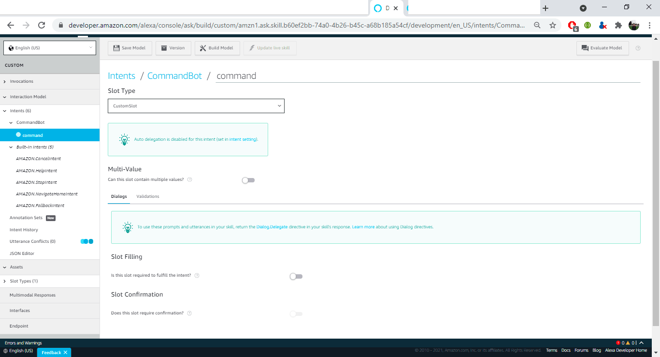Click the lightbulb icon in auto delegation notice
Image resolution: width=660 pixels, height=357 pixels.
[124, 139]
